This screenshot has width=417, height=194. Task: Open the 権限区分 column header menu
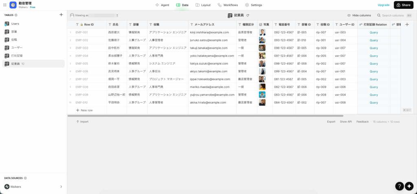(246, 24)
